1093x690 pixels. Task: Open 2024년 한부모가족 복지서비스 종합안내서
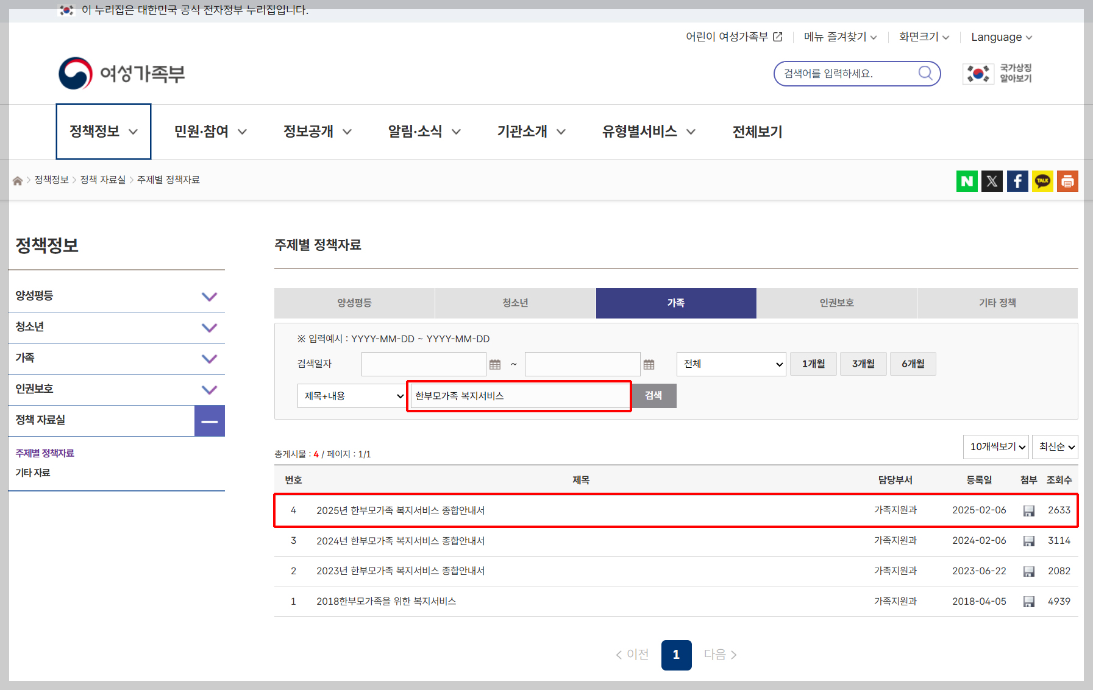(400, 540)
